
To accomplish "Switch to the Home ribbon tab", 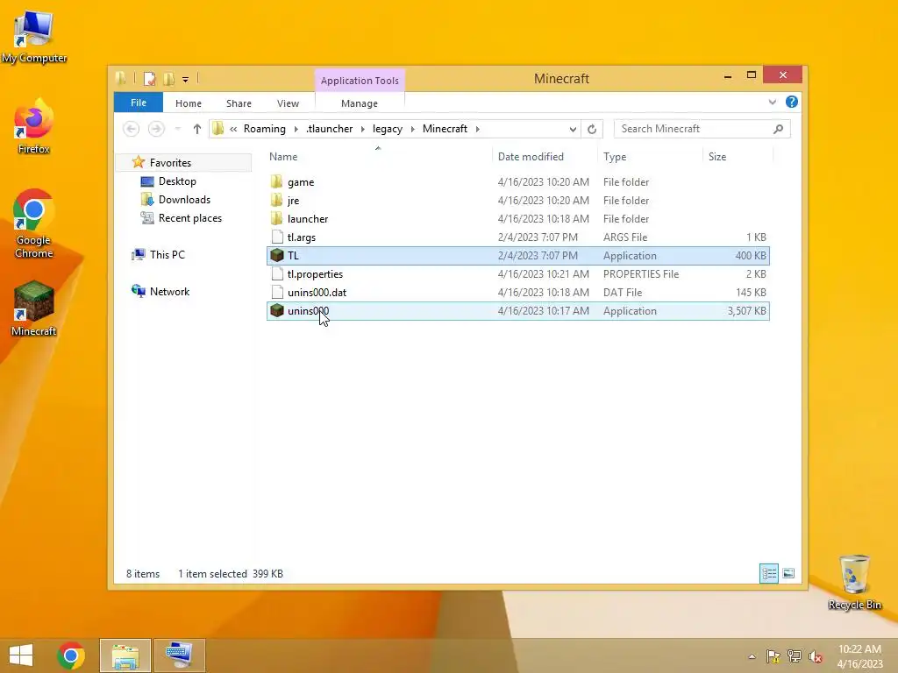I will click(x=189, y=103).
